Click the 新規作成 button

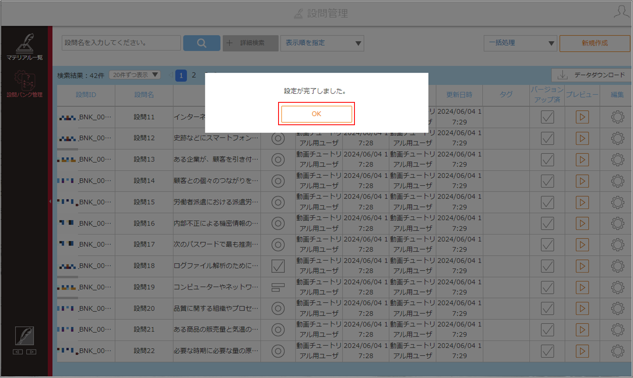(x=595, y=43)
